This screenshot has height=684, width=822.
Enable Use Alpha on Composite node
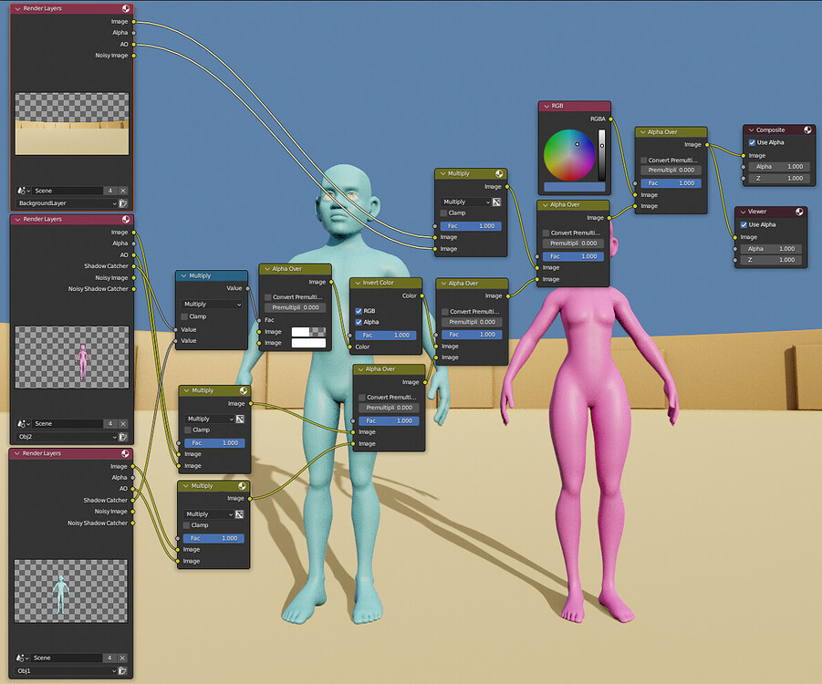752,142
